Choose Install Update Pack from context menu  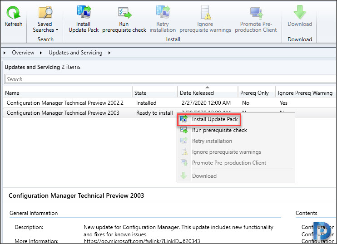point(215,119)
